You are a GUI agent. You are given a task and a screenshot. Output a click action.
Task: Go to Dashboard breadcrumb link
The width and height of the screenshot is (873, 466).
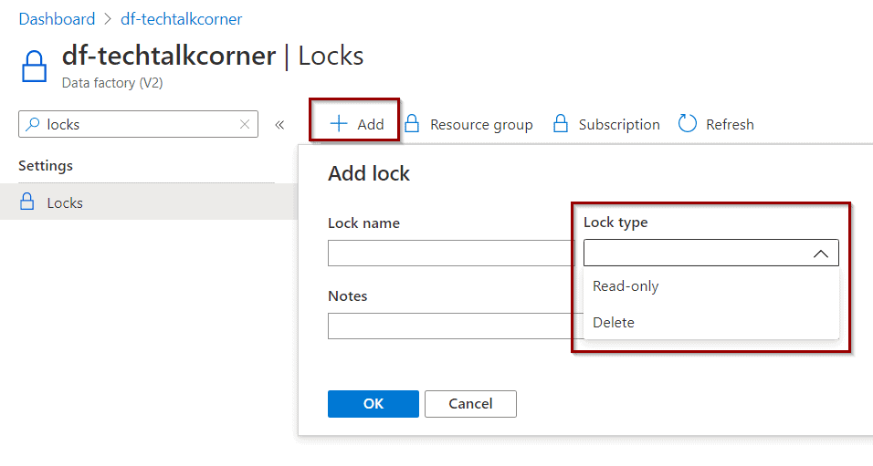tap(57, 19)
